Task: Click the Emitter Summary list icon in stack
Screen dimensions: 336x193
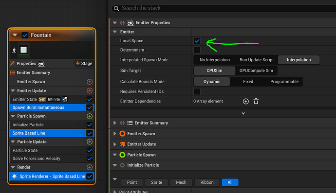Action: pyautogui.click(x=130, y=123)
